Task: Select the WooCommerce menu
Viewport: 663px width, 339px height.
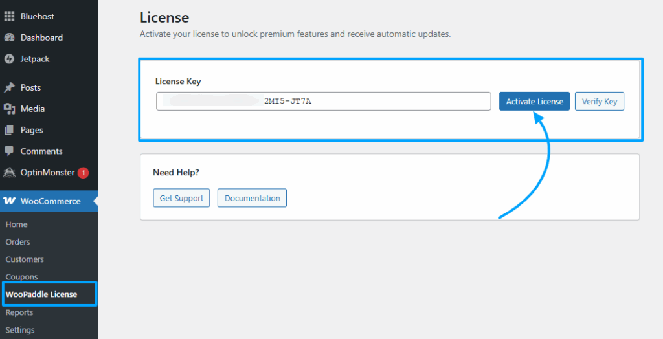Action: coord(49,201)
